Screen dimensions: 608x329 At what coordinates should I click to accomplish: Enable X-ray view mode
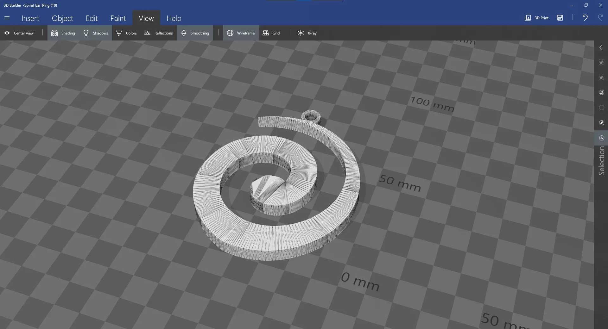click(307, 33)
